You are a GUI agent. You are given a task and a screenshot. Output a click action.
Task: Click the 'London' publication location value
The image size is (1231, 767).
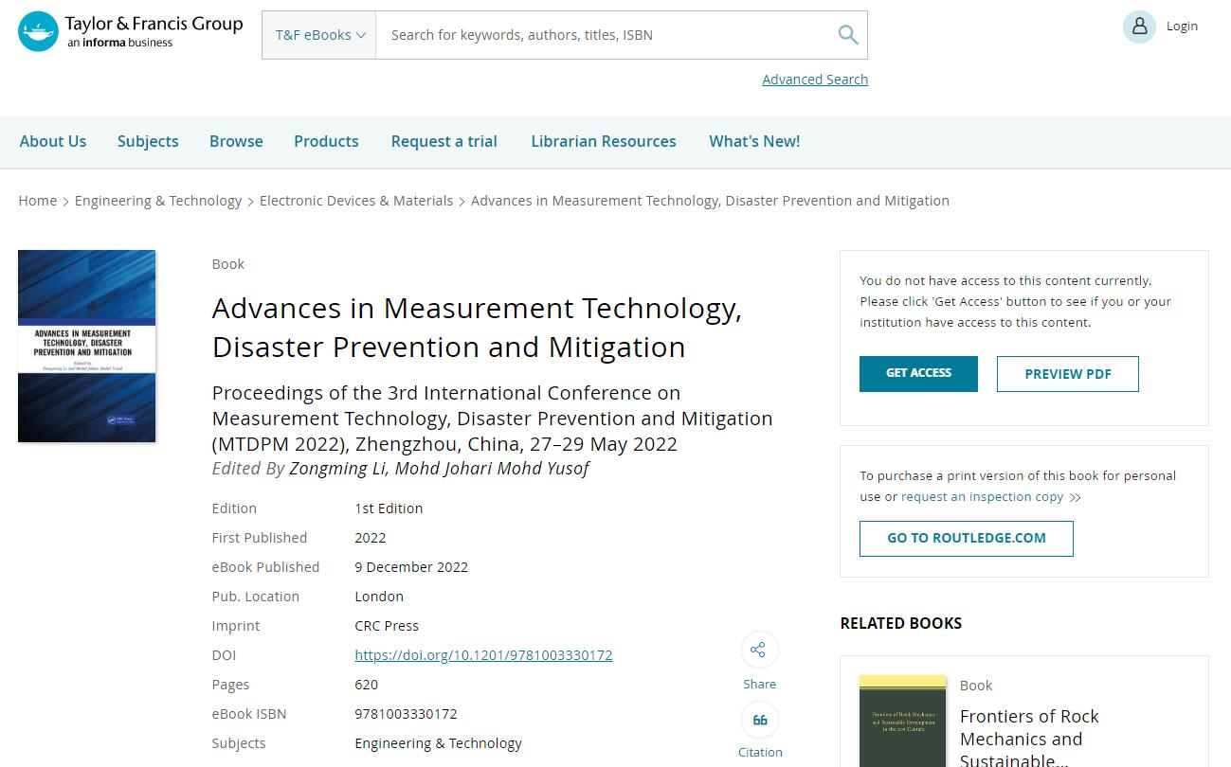click(379, 597)
